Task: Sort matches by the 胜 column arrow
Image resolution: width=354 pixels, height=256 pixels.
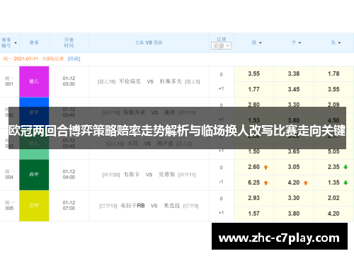Action: (261, 43)
